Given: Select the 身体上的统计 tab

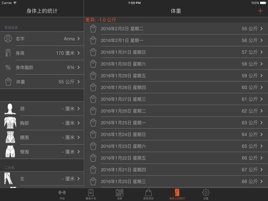Looking at the screenshot, I should [x=177, y=195].
